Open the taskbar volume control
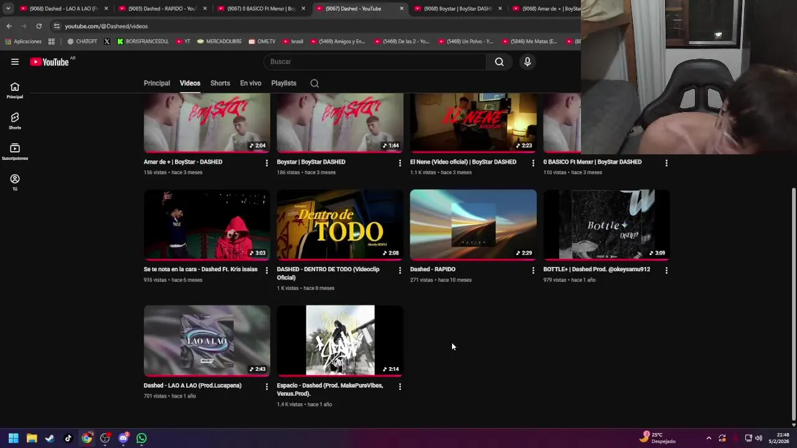 click(x=758, y=438)
